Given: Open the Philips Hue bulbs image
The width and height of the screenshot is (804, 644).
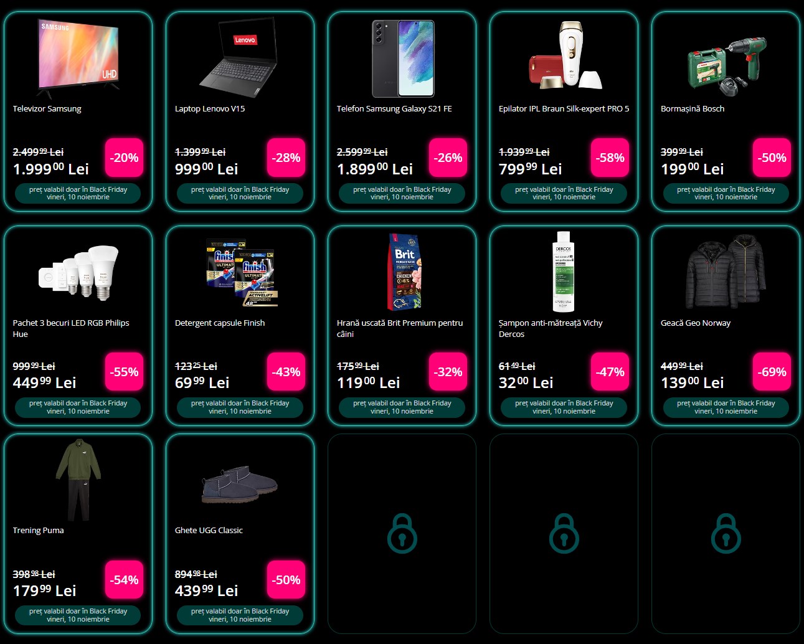Looking at the screenshot, I should [78, 272].
